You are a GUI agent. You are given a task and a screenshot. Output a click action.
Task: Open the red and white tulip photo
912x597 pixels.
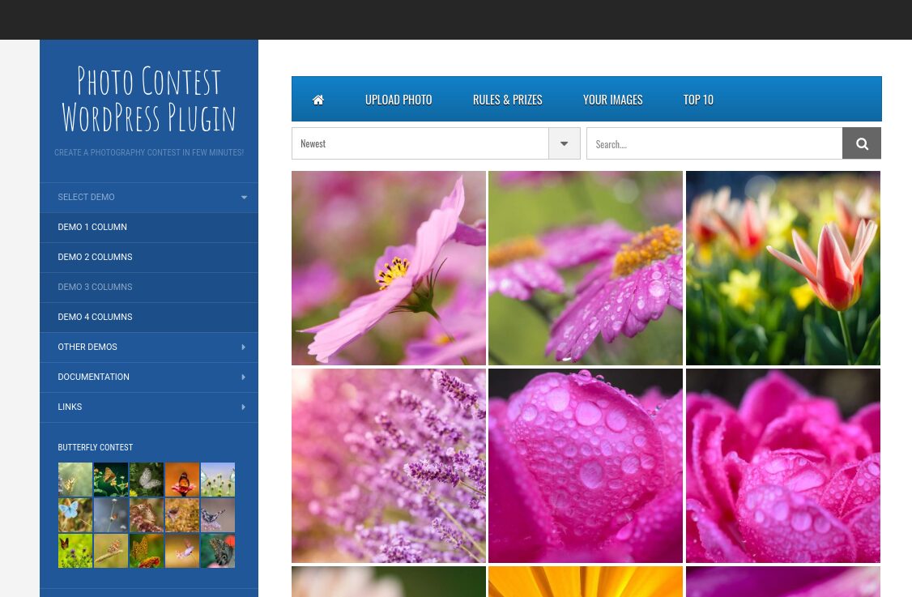(783, 268)
